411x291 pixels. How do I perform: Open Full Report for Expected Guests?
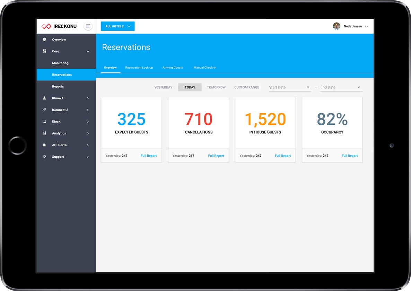coord(149,156)
